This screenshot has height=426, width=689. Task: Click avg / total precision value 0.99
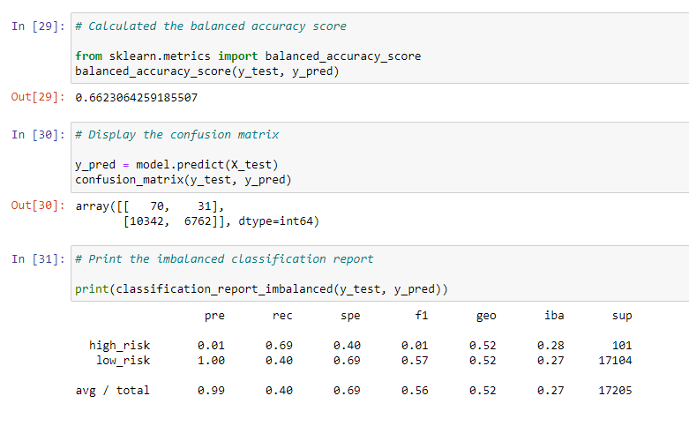[x=211, y=391]
